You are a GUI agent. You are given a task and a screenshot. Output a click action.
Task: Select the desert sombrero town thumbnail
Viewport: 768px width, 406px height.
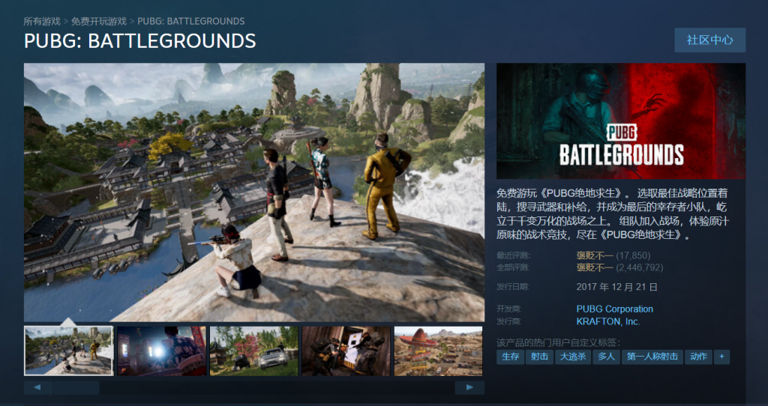[x=438, y=351]
